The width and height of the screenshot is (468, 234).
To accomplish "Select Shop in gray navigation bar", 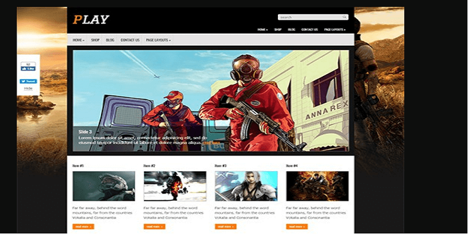I will pyautogui.click(x=95, y=40).
